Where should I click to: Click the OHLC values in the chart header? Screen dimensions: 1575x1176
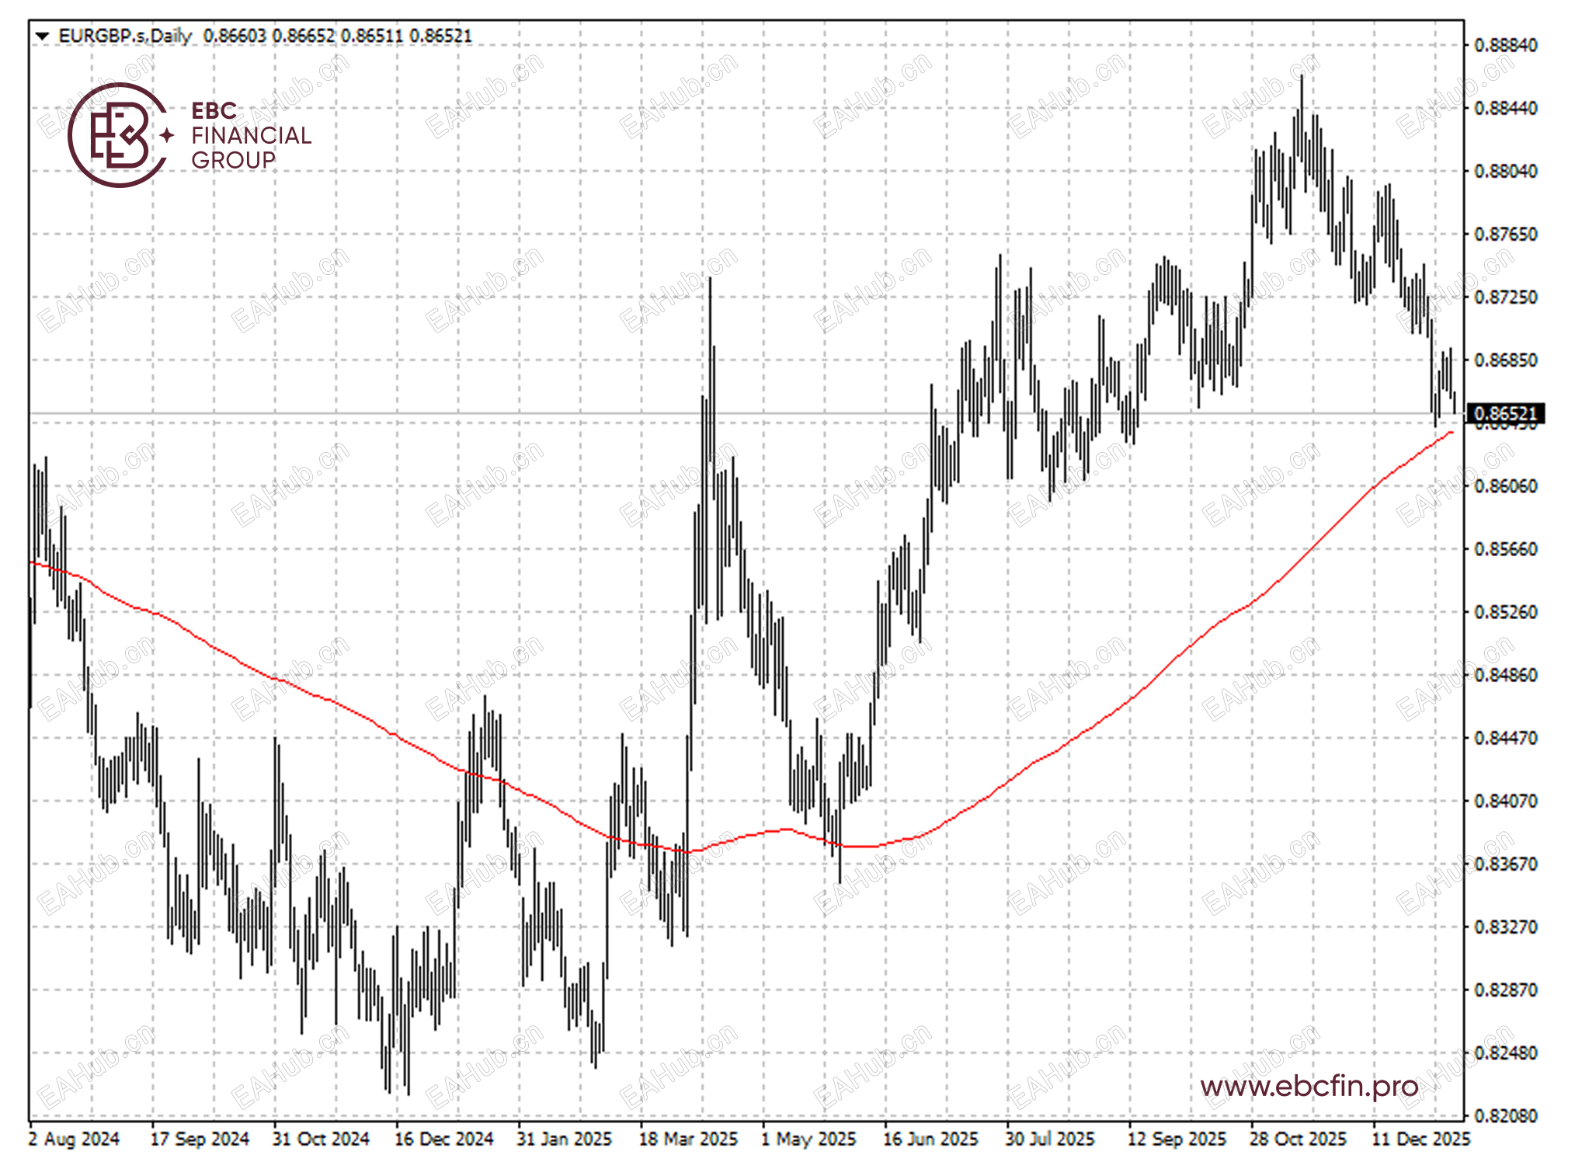337,36
